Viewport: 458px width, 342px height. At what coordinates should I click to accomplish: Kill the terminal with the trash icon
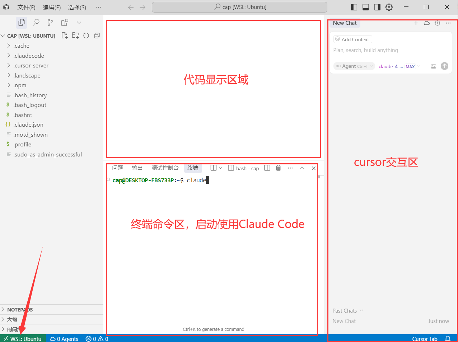click(278, 168)
